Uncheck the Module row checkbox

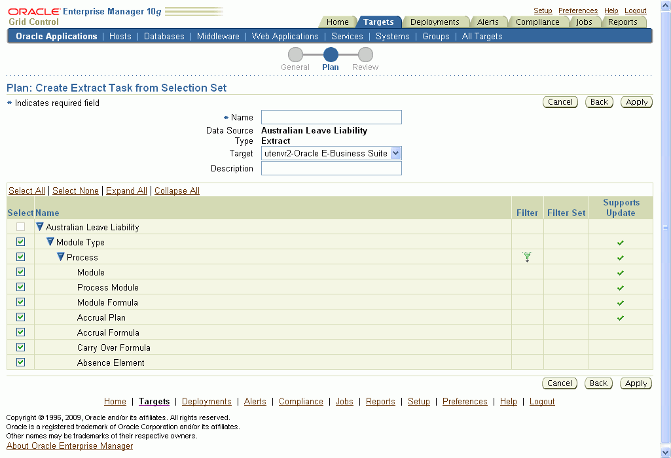click(x=20, y=272)
